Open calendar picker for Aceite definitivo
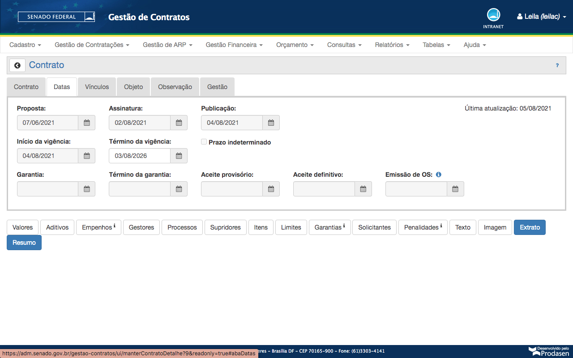Screen dimensions: 573x358 (x=363, y=189)
